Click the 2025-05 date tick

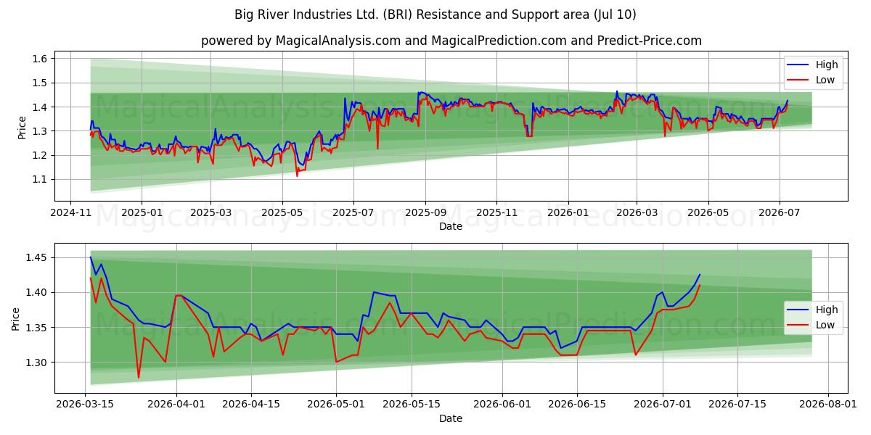coord(282,213)
